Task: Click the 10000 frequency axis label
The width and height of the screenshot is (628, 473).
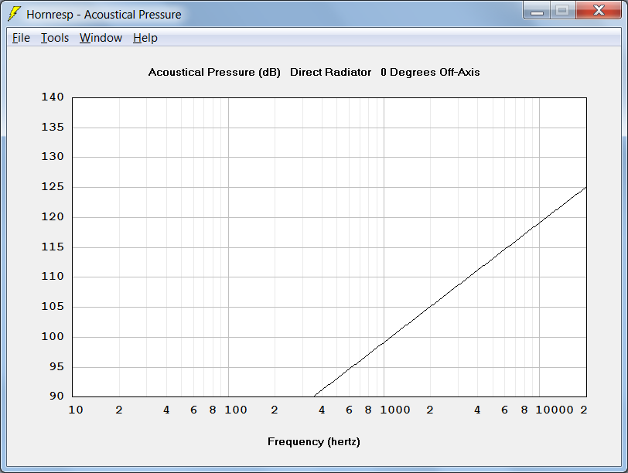Action: coord(555,410)
